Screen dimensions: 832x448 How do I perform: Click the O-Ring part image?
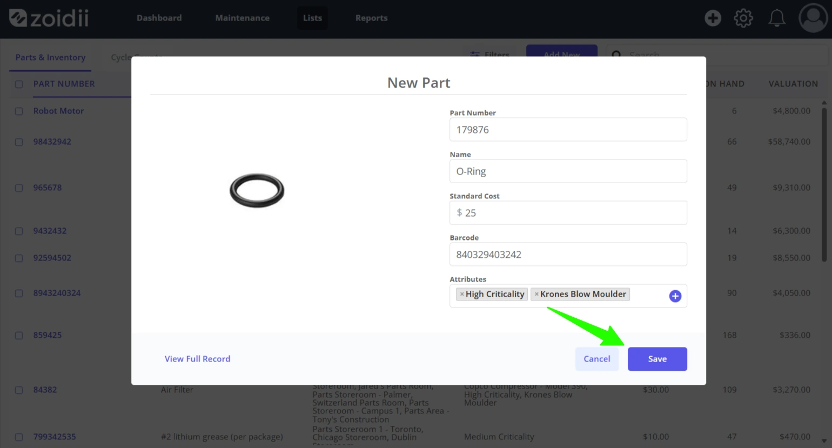pyautogui.click(x=257, y=190)
